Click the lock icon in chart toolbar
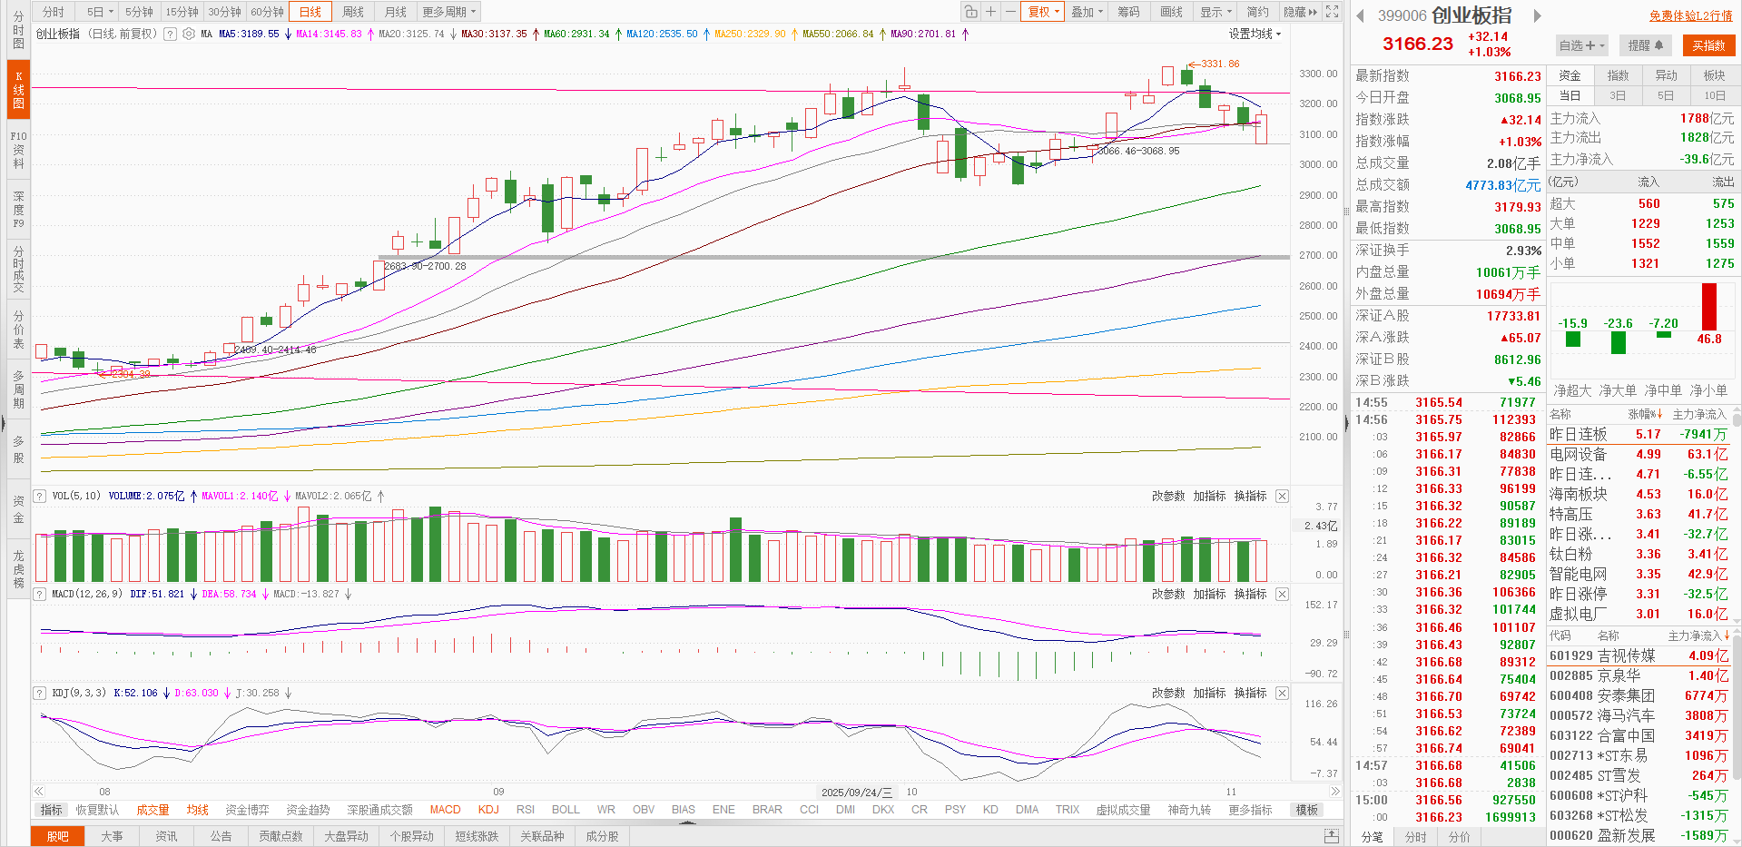Viewport: 1742px width, 847px height. [970, 12]
